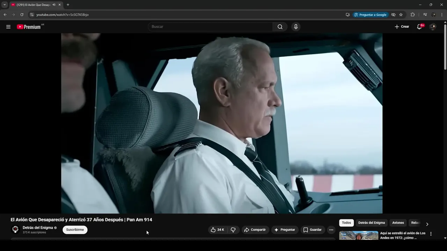
Task: Dislike the video
Action: pyautogui.click(x=233, y=230)
